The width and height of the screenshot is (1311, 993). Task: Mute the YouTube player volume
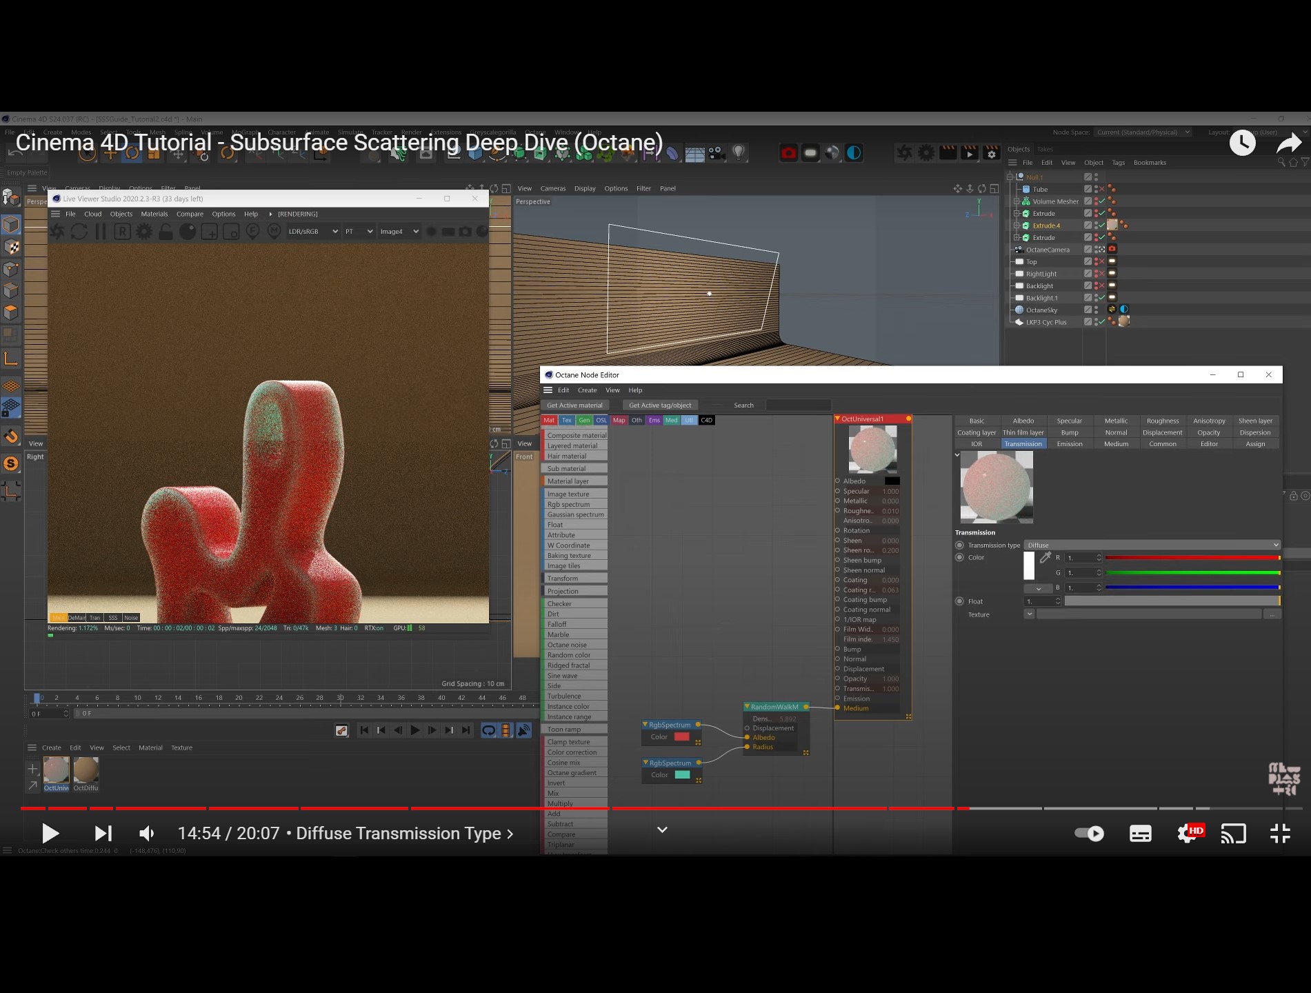[147, 834]
